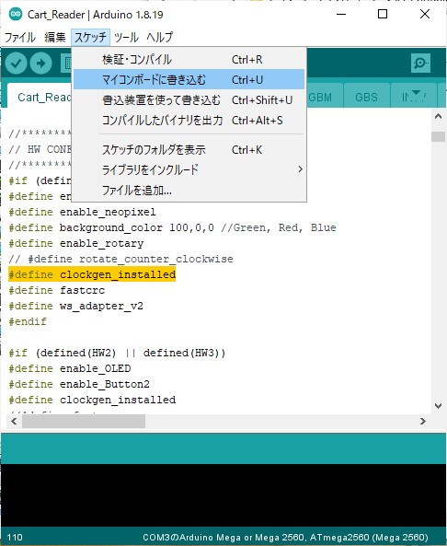This screenshot has width=447, height=546.
Task: Choose コンパイルしたバイナリを出力 item
Action: click(189, 120)
